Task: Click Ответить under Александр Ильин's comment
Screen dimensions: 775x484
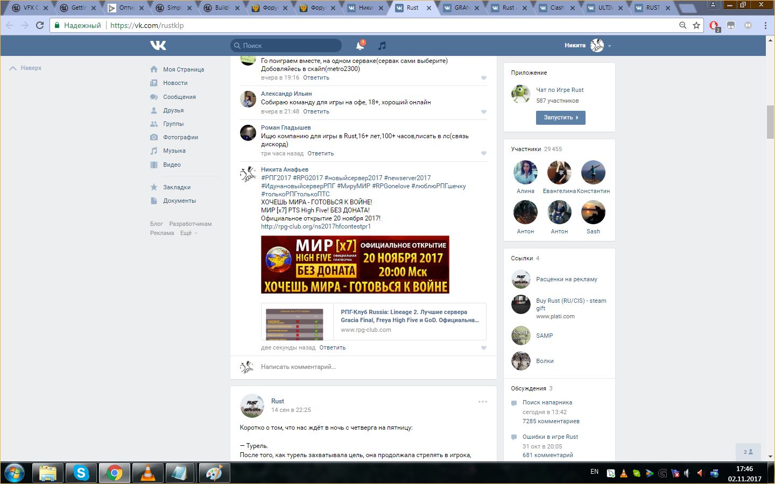Action: [316, 112]
